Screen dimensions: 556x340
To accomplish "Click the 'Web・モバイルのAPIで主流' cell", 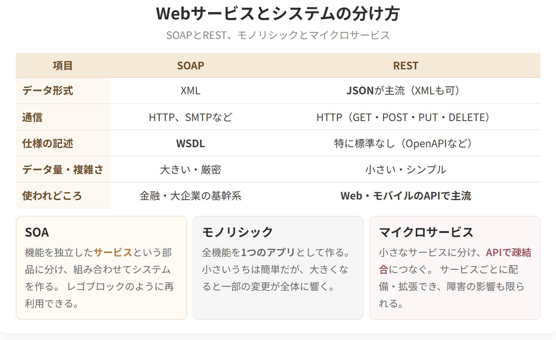I will (406, 196).
